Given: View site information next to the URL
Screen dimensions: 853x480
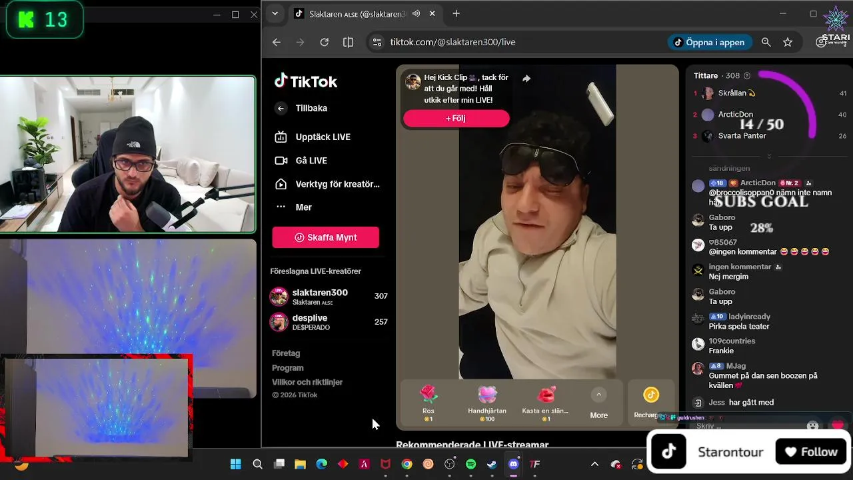Looking at the screenshot, I should (377, 42).
